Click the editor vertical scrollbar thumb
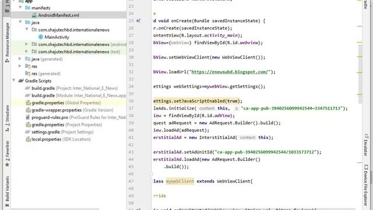The width and height of the screenshot is (373, 210). coord(360,74)
